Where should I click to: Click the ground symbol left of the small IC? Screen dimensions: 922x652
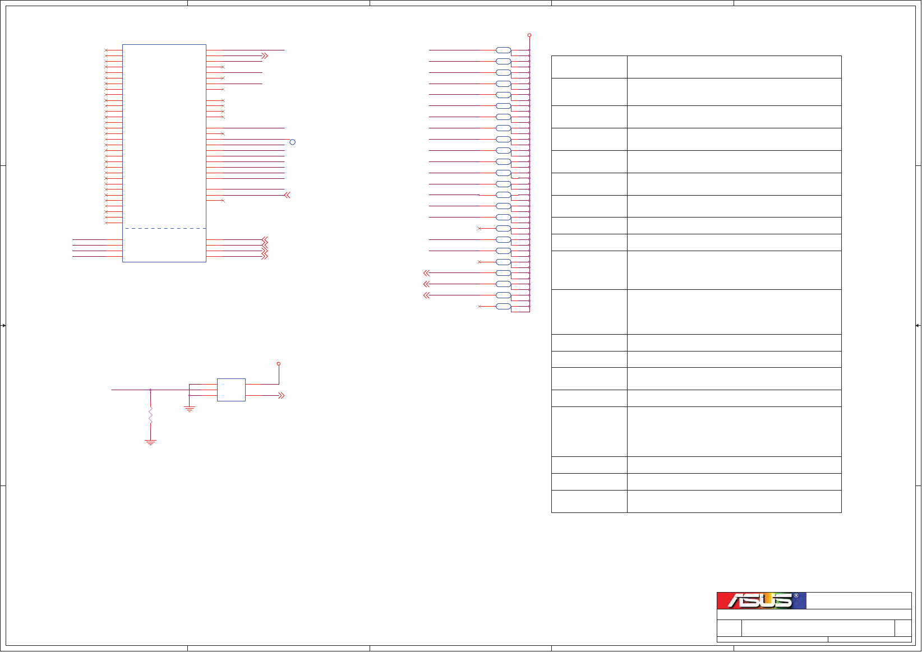pyautogui.click(x=190, y=409)
